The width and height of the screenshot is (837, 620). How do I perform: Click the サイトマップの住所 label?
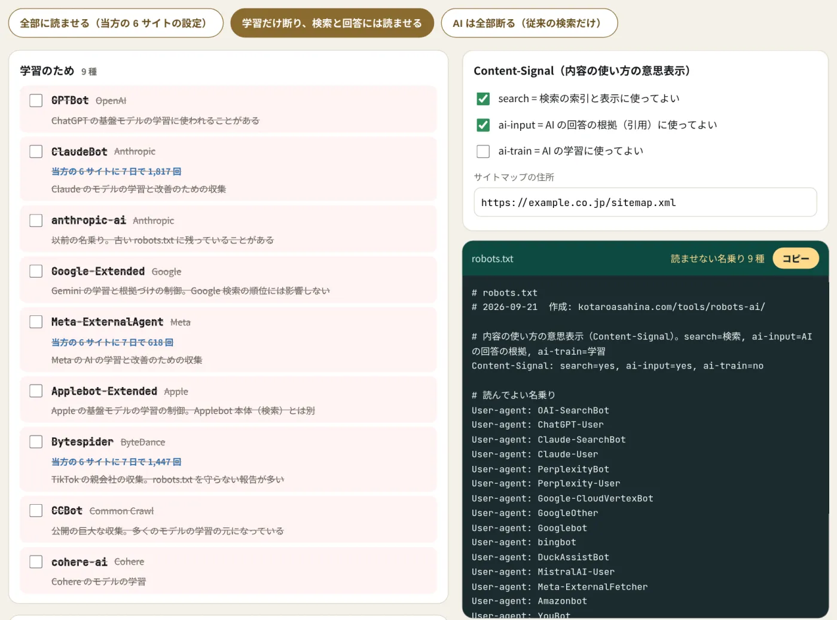coord(514,177)
